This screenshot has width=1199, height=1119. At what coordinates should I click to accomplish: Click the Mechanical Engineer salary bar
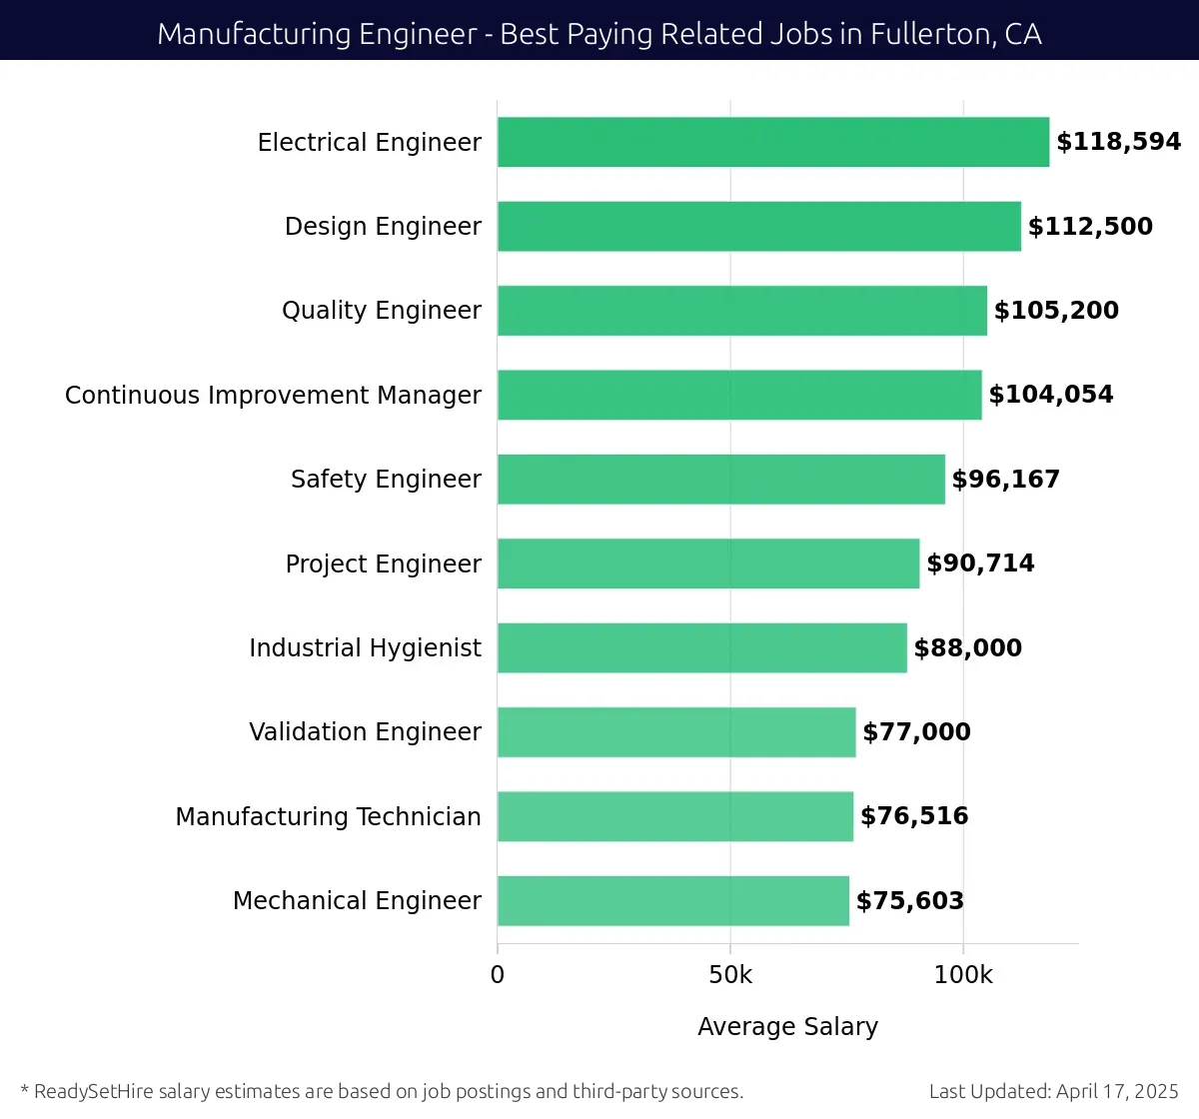pyautogui.click(x=673, y=900)
